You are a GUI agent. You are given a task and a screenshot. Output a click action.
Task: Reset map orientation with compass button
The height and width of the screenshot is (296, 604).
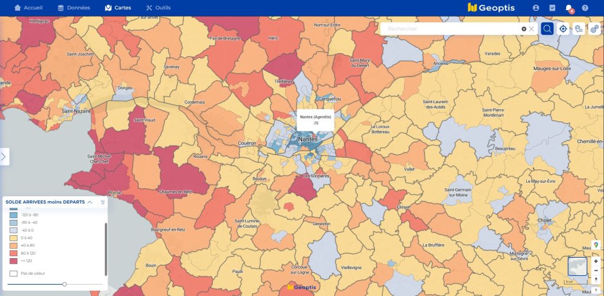click(596, 279)
